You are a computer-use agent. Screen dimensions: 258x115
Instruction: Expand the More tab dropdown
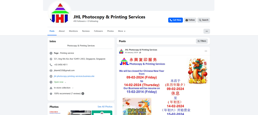[122, 31]
